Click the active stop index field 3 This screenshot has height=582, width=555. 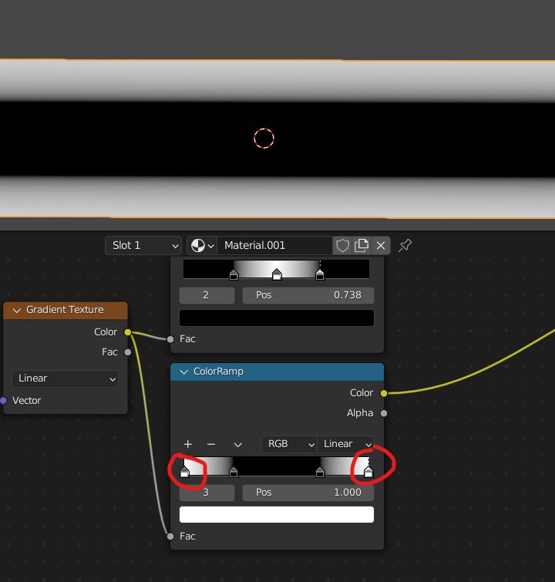207,493
